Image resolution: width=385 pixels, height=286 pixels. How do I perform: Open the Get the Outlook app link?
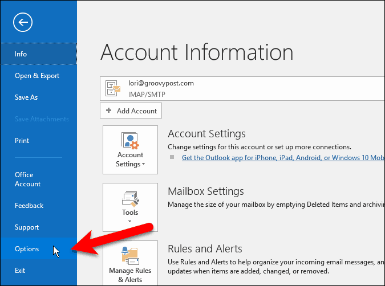pyautogui.click(x=283, y=157)
